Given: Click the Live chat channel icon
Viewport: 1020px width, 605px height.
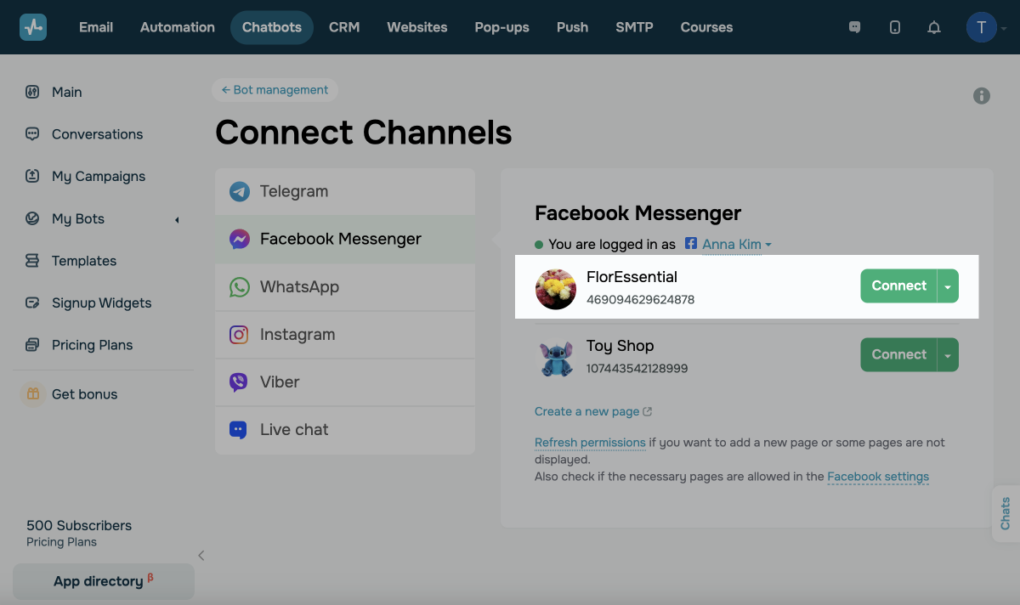Looking at the screenshot, I should click(x=240, y=429).
